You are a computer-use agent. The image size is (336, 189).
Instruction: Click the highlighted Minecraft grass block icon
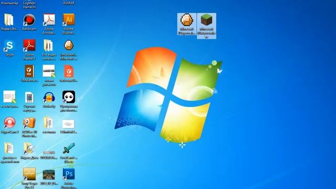tap(206, 20)
